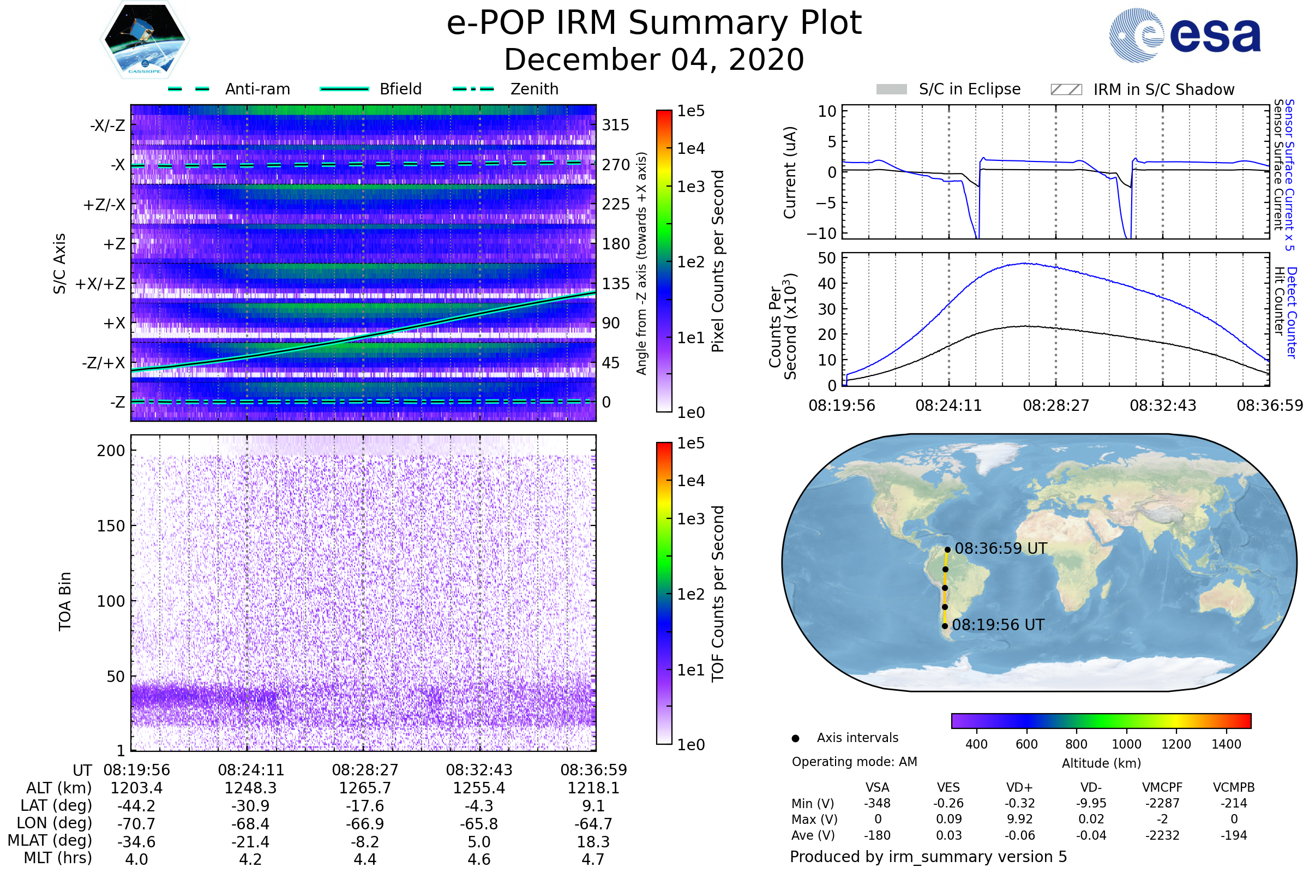This screenshot has width=1309, height=873.
Task: Click the Anti-ram dashed line legend marker
Action: point(189,89)
